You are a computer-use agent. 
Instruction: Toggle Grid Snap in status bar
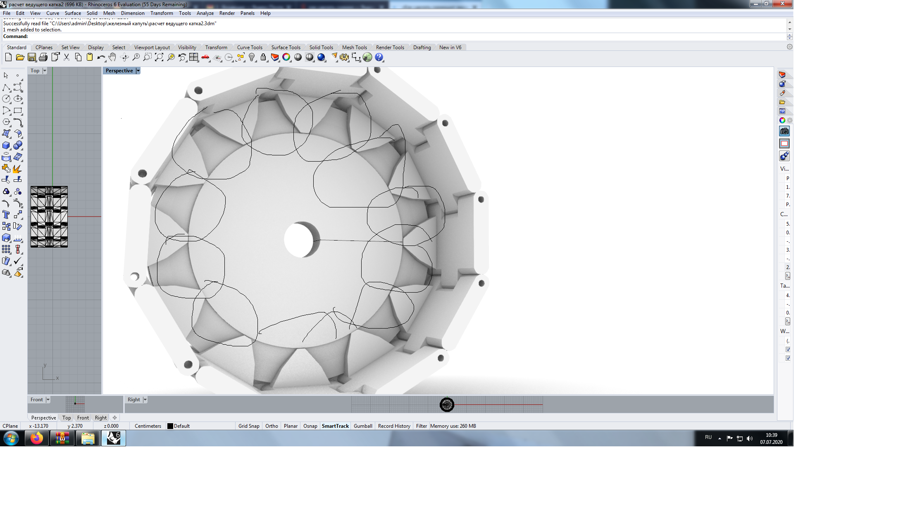249,426
